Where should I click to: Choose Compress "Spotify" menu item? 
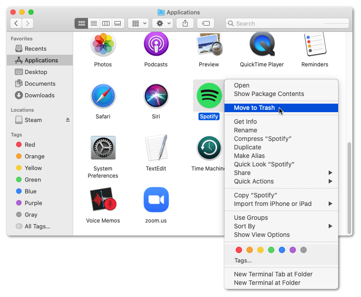coord(281,139)
